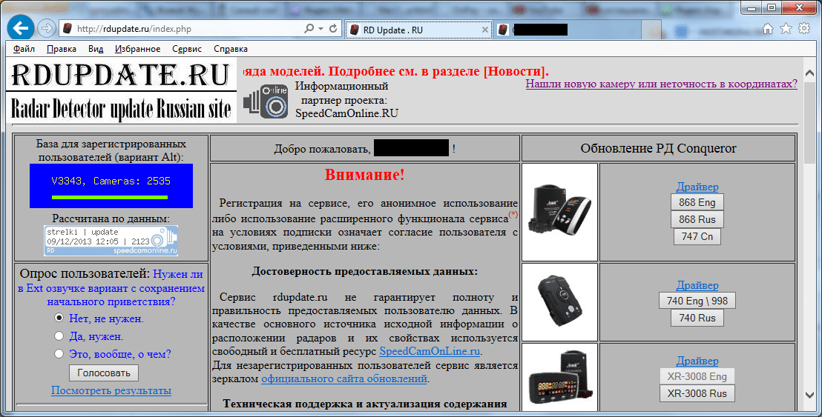
Task: Open Favorites star icon
Action: point(786,29)
